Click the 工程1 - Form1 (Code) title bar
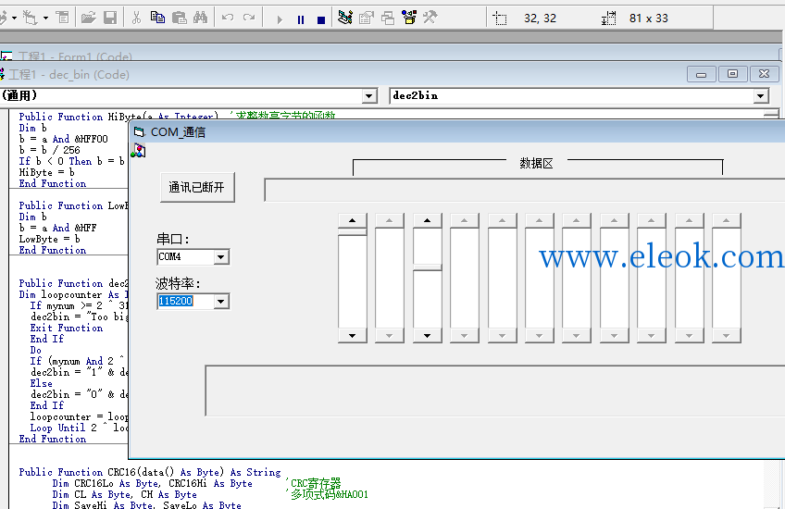The image size is (785, 509). [x=391, y=56]
